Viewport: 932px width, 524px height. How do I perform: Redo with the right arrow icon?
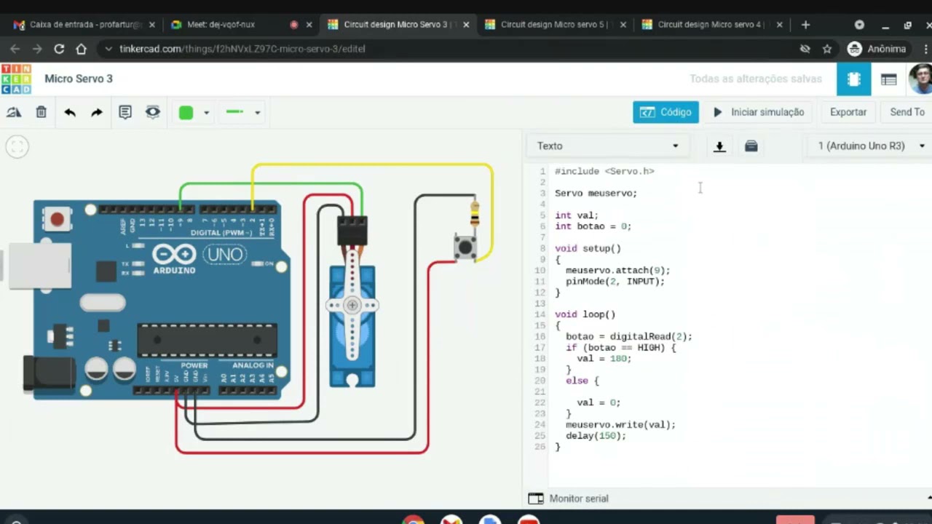click(97, 112)
